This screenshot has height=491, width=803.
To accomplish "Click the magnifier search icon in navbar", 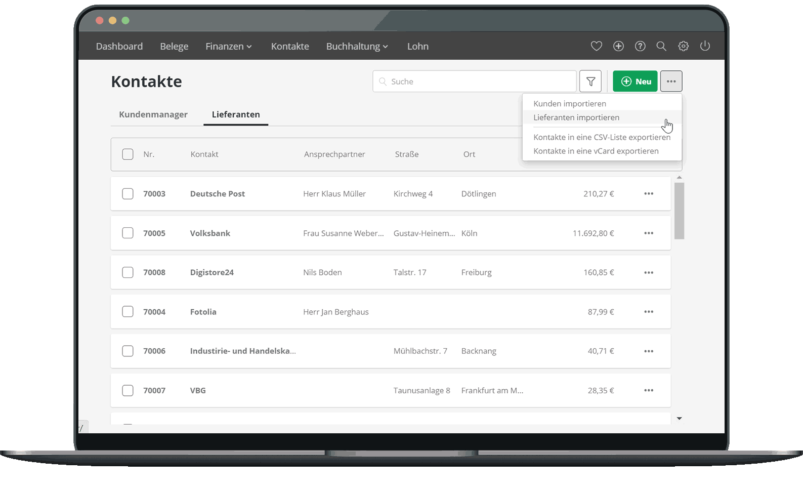I will click(x=661, y=46).
